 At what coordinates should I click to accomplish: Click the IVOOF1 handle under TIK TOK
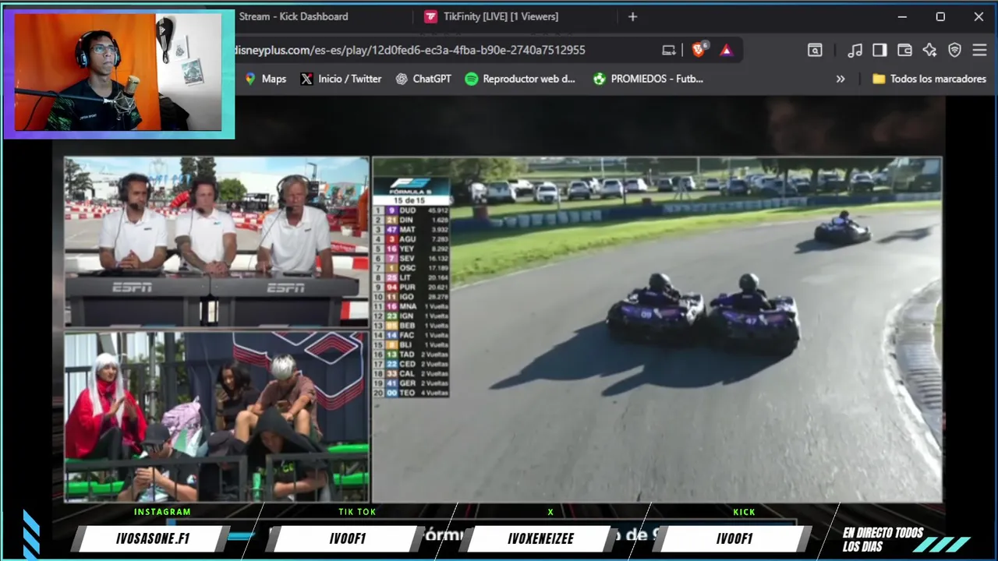click(347, 538)
